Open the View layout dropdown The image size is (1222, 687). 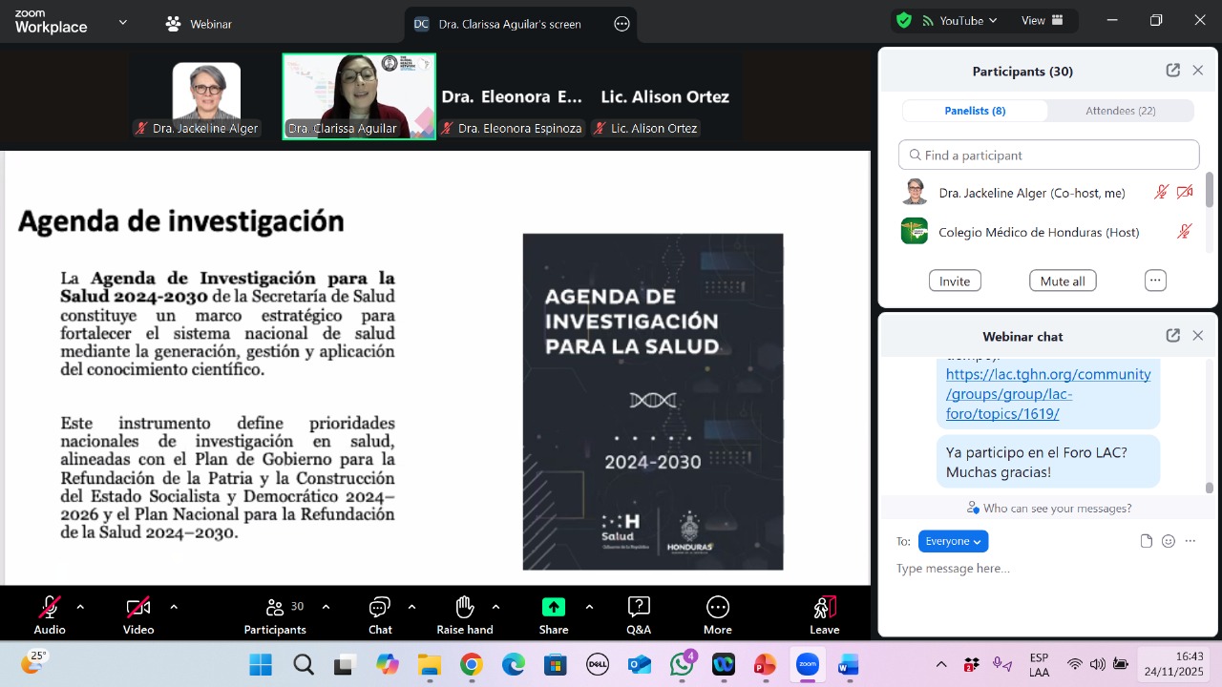pyautogui.click(x=1042, y=21)
